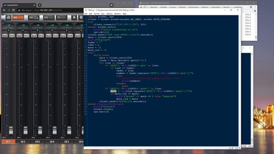The height and width of the screenshot is (154, 274).
Task: Mute channel 6 in the mixer
Action: click(77, 36)
